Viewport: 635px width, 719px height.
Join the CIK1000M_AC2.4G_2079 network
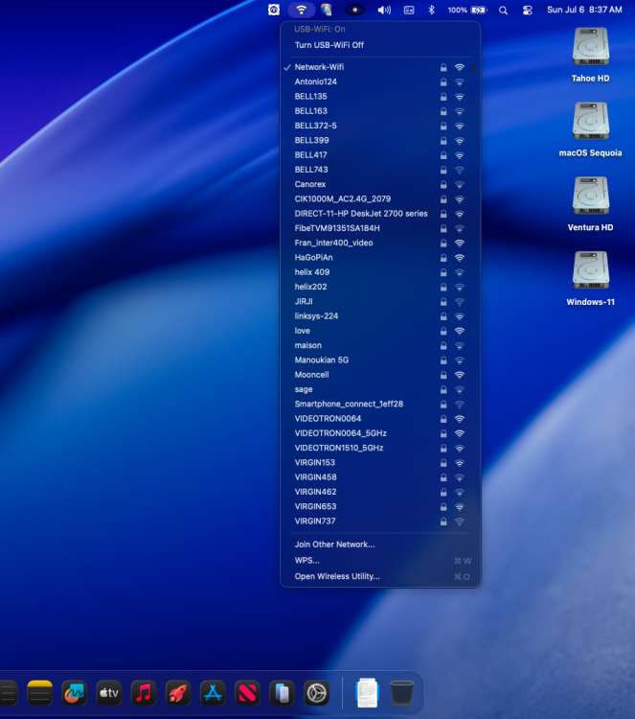click(380, 199)
